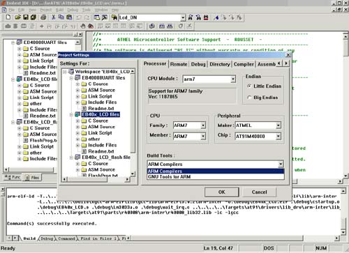Click vertical scrollbar of settings tree
The image size is (349, 253).
(133, 123)
